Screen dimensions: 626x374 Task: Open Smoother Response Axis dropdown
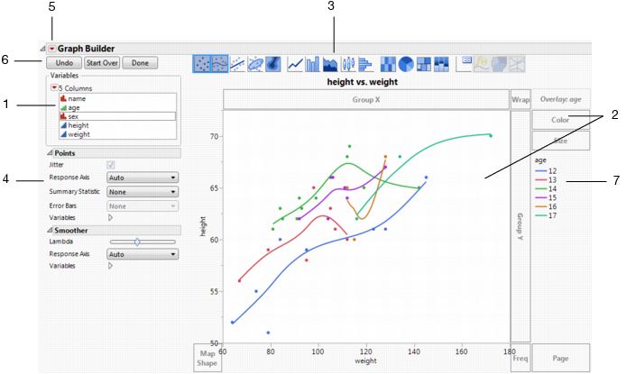tap(143, 254)
